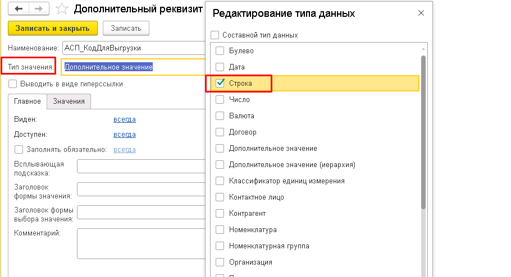Click 'Записать и закрыть' button
Viewport: 511px width, 277px height.
point(52,29)
